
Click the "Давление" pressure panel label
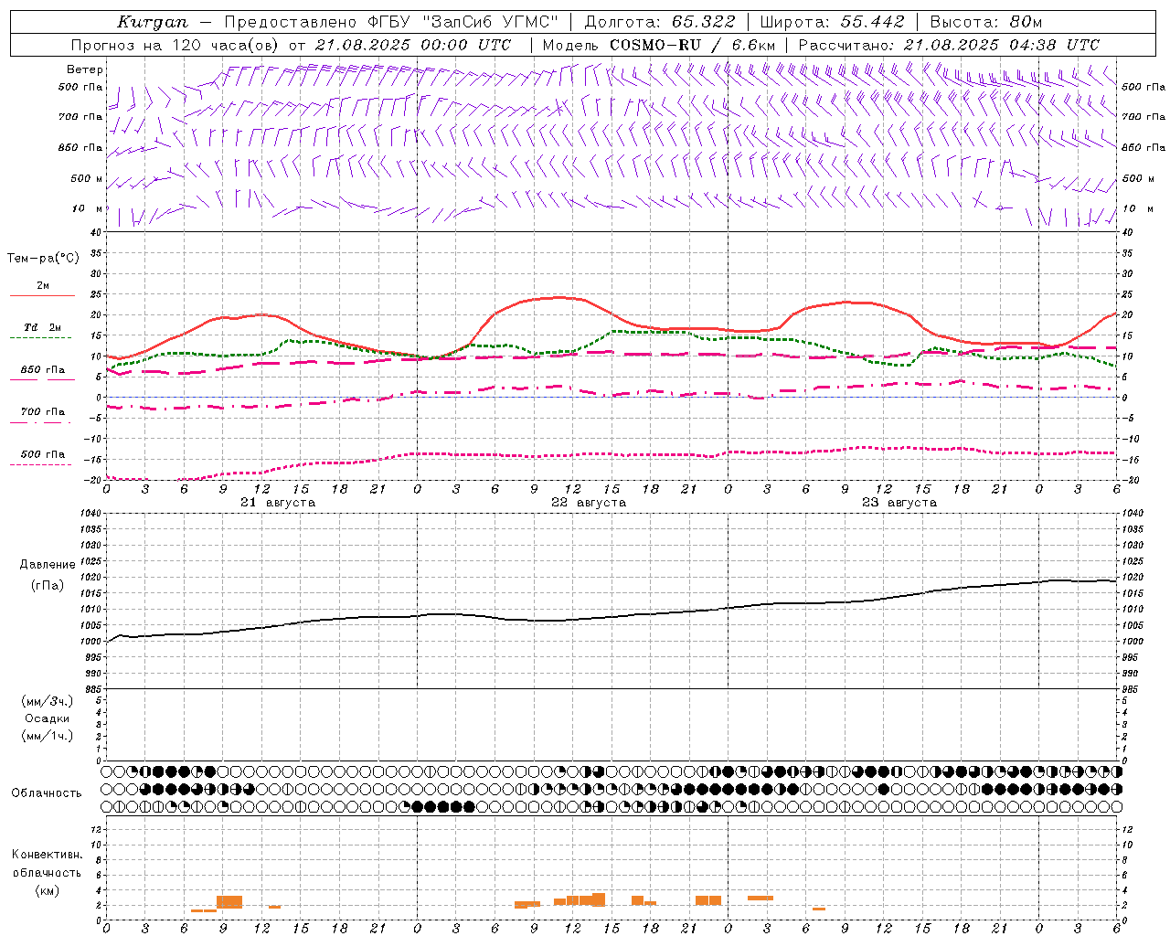[48, 565]
